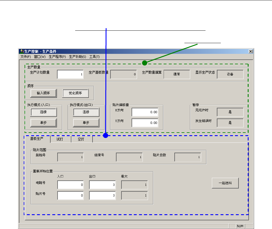Click the 结束号 field
Screen dimensions: 272x229
tap(129, 157)
